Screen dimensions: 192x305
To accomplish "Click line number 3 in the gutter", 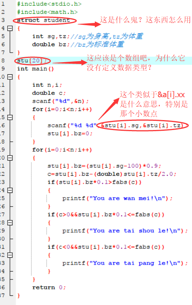I will click(3, 20).
